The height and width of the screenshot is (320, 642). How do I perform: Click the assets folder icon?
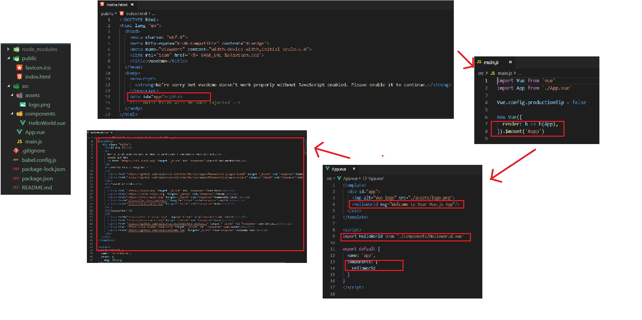pyautogui.click(x=19, y=95)
